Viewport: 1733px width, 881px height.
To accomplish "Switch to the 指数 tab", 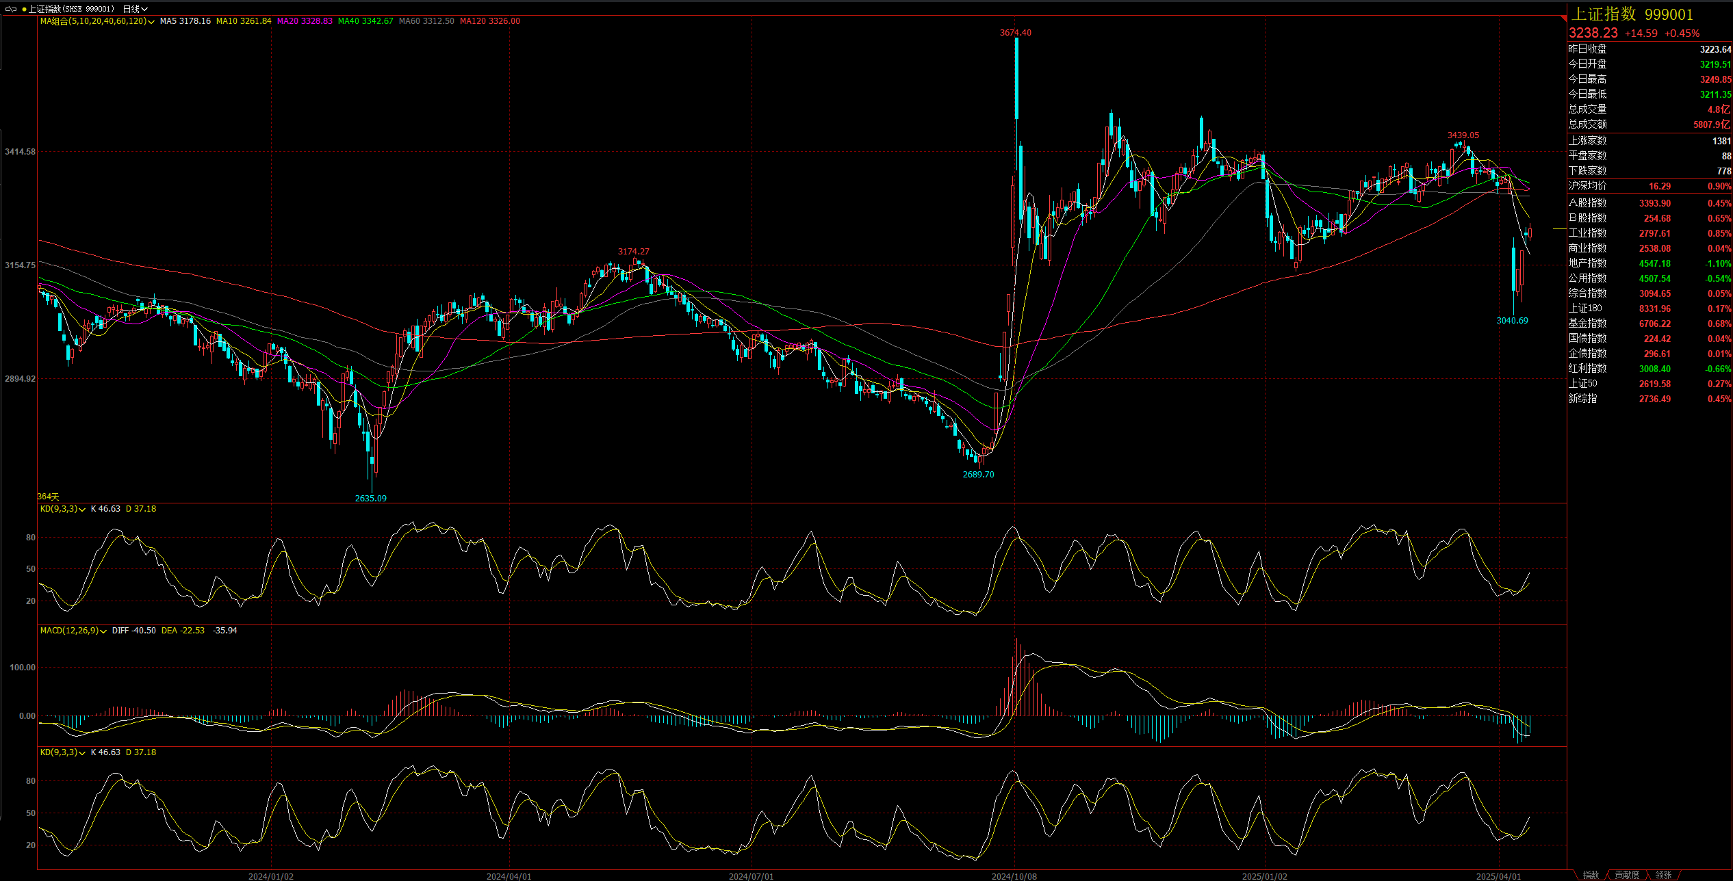I will tap(1591, 875).
